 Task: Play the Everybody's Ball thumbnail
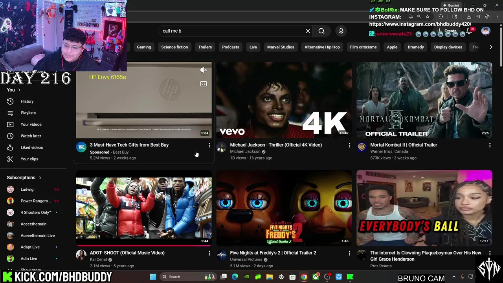(x=424, y=208)
